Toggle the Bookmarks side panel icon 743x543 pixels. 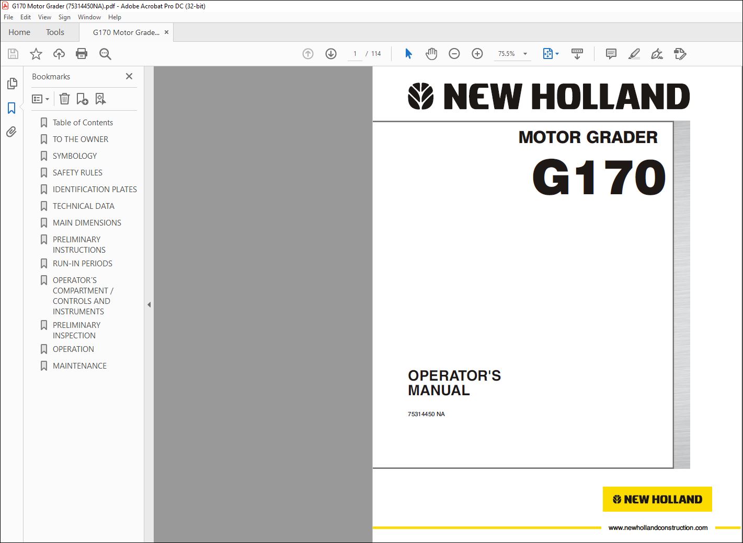[12, 108]
